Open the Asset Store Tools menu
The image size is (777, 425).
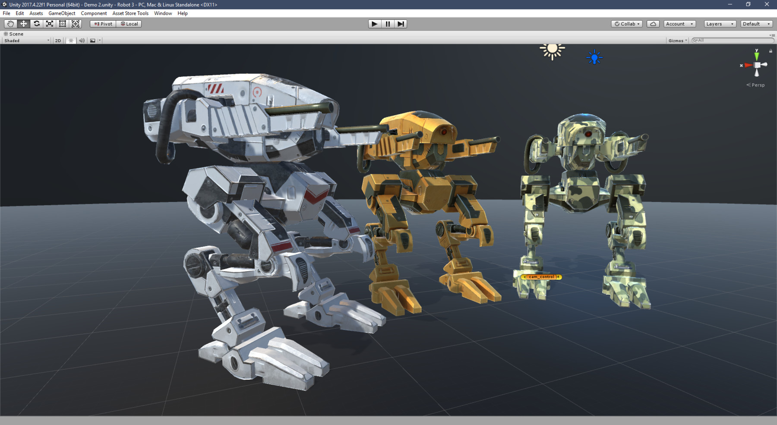[130, 13]
